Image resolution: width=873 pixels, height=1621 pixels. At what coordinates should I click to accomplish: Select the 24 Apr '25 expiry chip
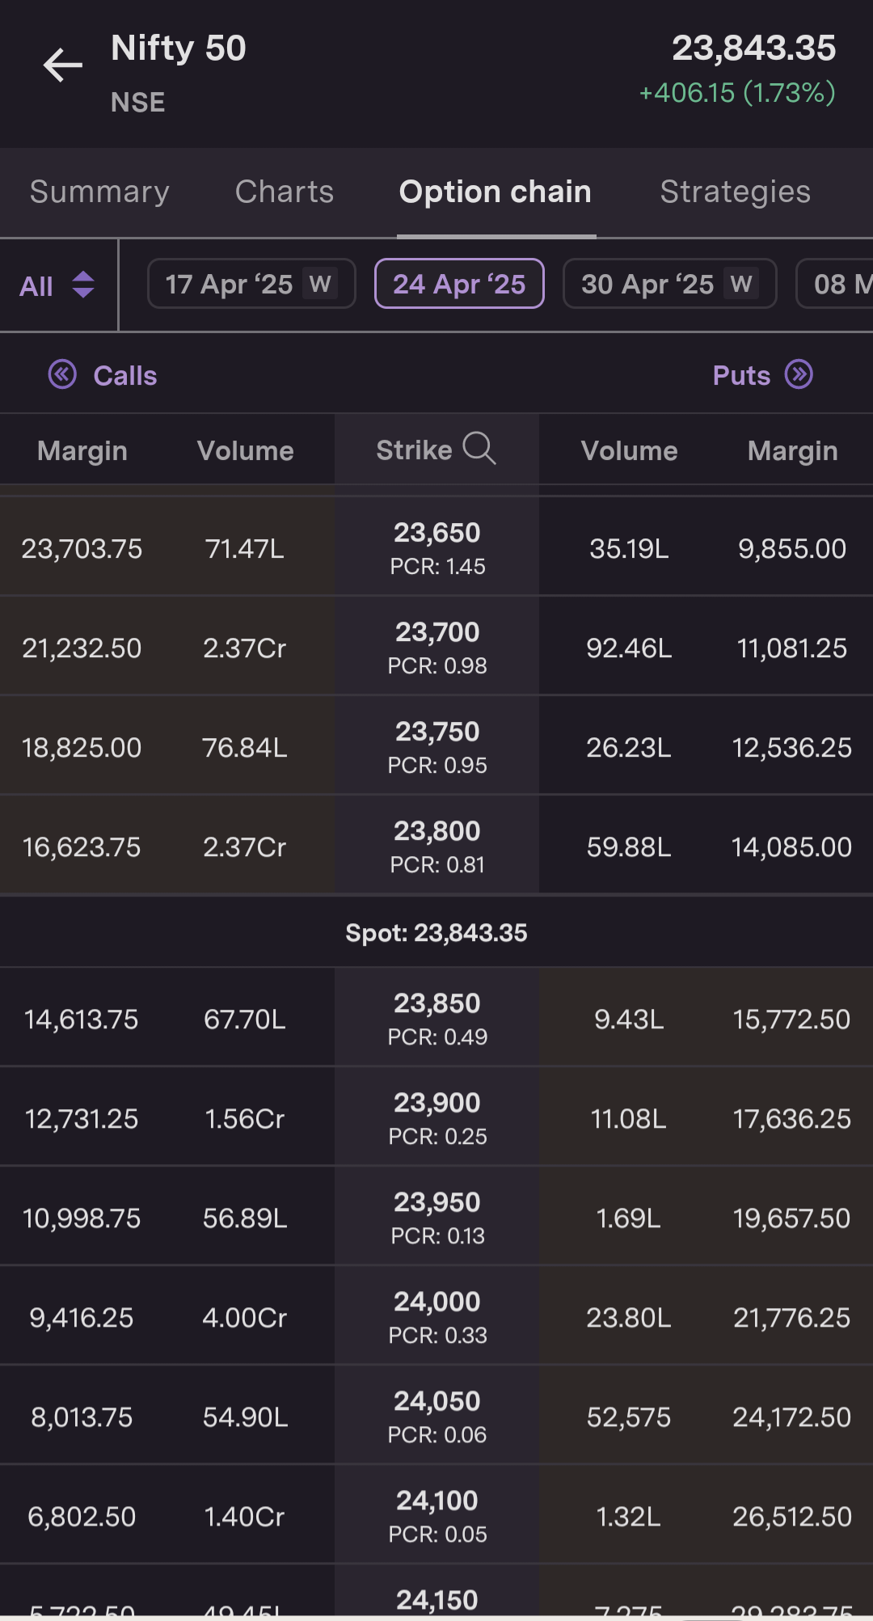coord(459,284)
